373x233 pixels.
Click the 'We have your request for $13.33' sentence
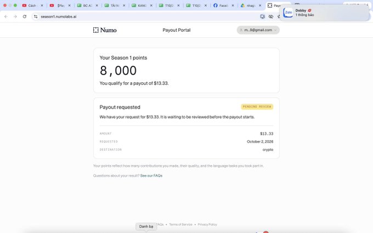[x=177, y=117]
